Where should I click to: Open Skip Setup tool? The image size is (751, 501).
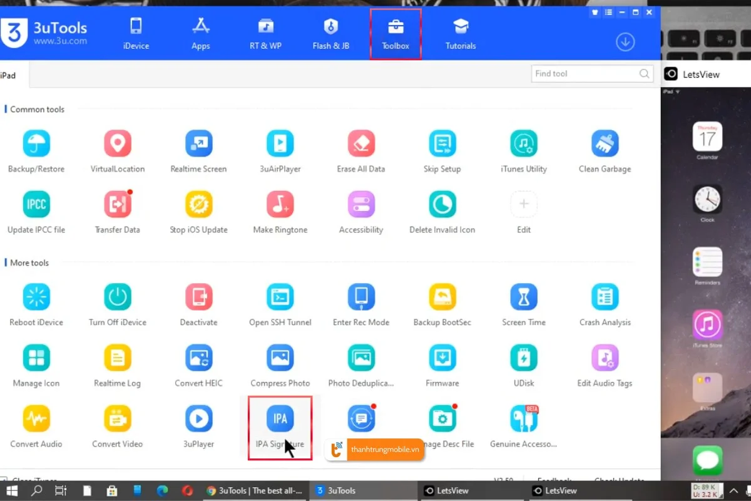442,143
